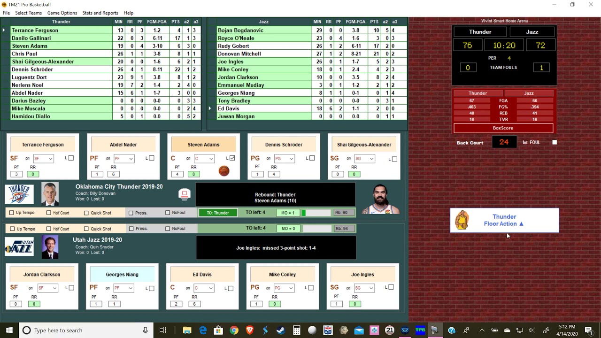Open Task View from the taskbar
Image resolution: width=601 pixels, height=338 pixels.
[162, 330]
